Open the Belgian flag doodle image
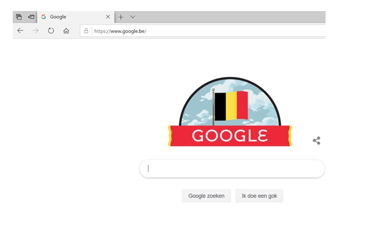The image size is (373, 235). click(230, 111)
